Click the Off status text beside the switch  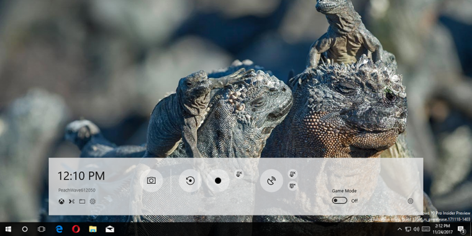pos(355,201)
